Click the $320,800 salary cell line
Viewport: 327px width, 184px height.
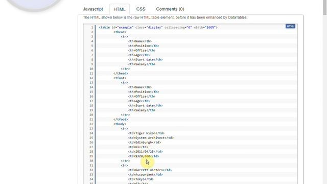click(x=144, y=156)
